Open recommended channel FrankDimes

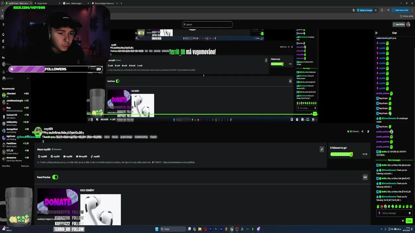[x=16, y=144]
